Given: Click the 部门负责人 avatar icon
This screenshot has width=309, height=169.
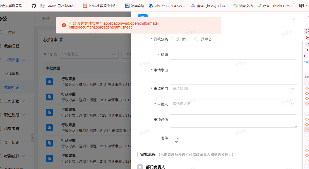Looking at the screenshot, I should (140, 167).
